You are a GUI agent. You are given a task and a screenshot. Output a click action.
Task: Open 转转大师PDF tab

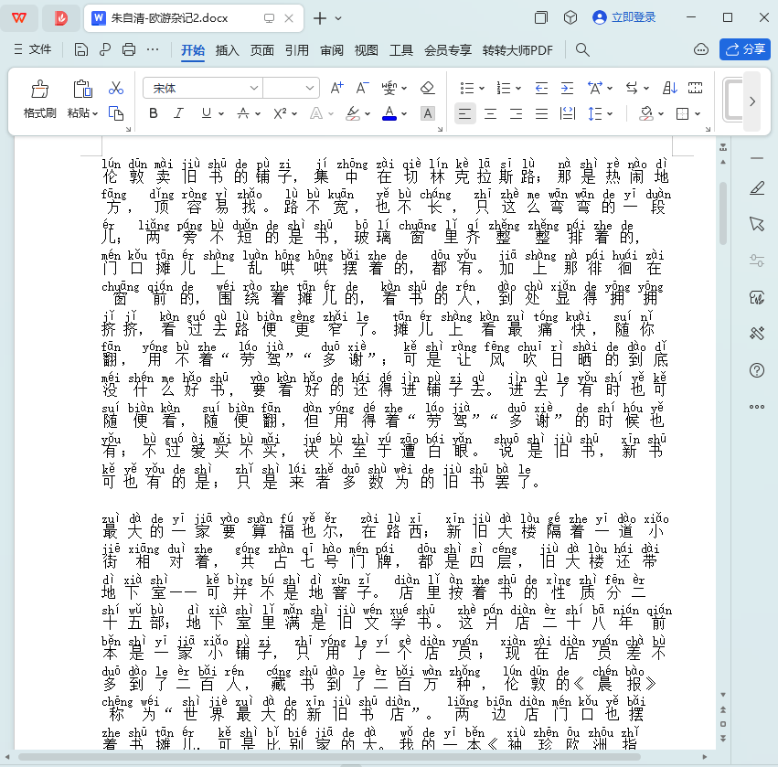[517, 50]
